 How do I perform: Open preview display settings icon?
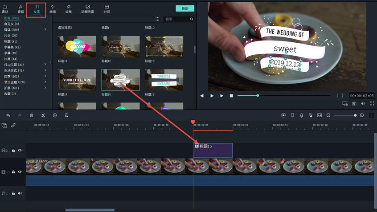click(345, 104)
